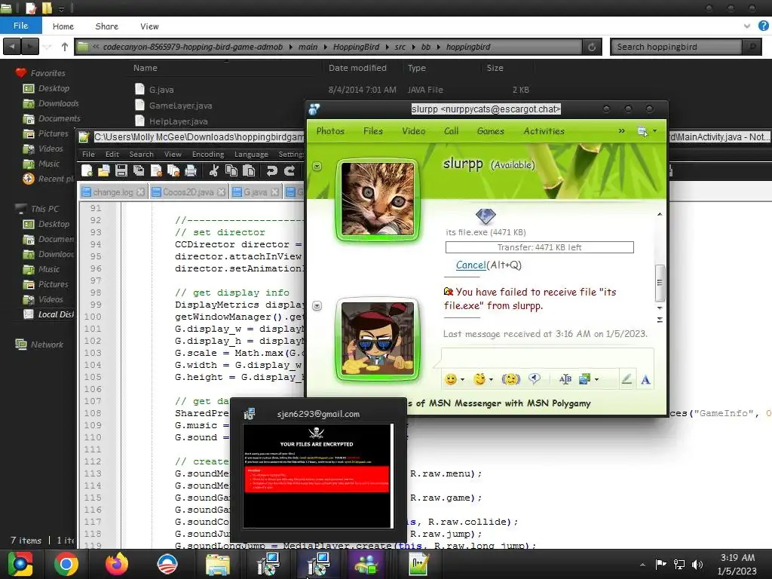This screenshot has height=579, width=772.
Task: Click the background image icon in messenger toolbar
Action: 584,378
